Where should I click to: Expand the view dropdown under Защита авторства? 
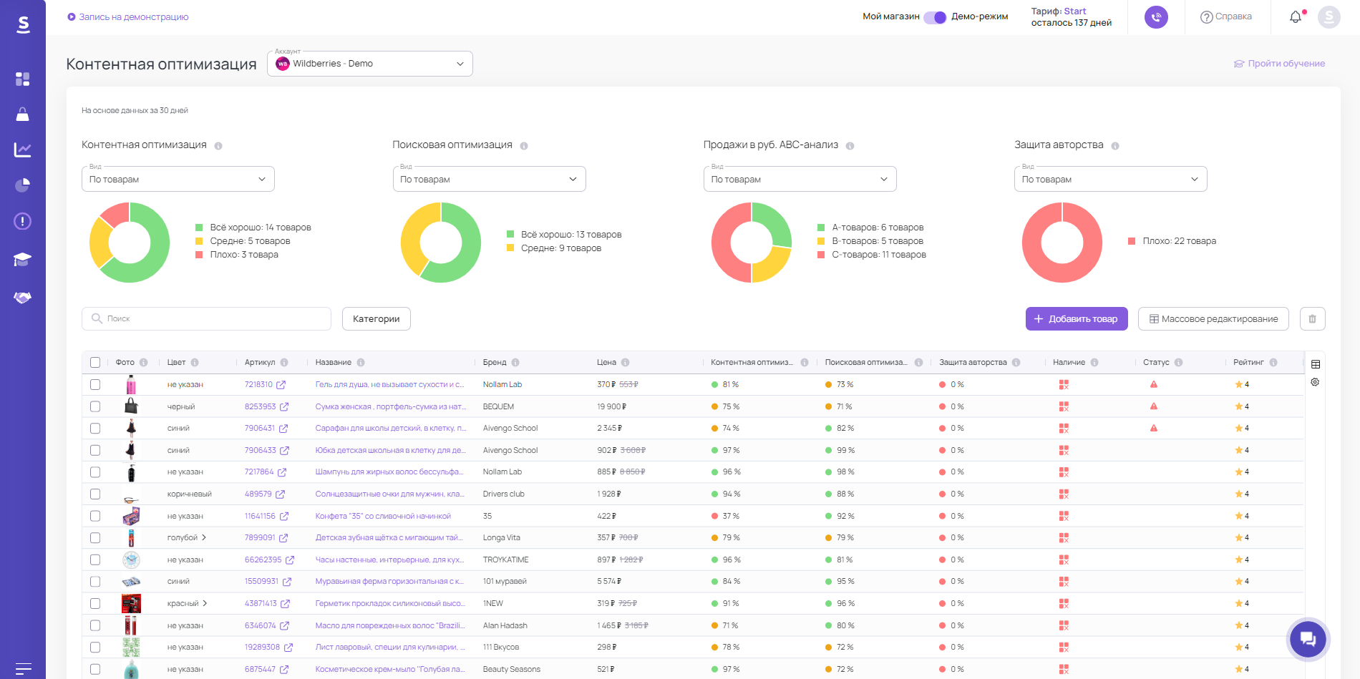[x=1110, y=180]
